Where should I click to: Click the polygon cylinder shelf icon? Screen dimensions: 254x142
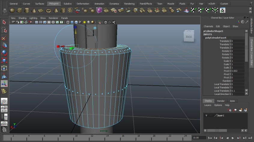click(x=27, y=11)
